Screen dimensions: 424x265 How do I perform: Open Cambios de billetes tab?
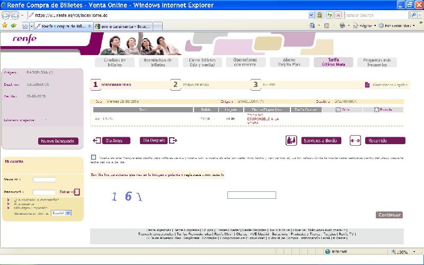114,62
